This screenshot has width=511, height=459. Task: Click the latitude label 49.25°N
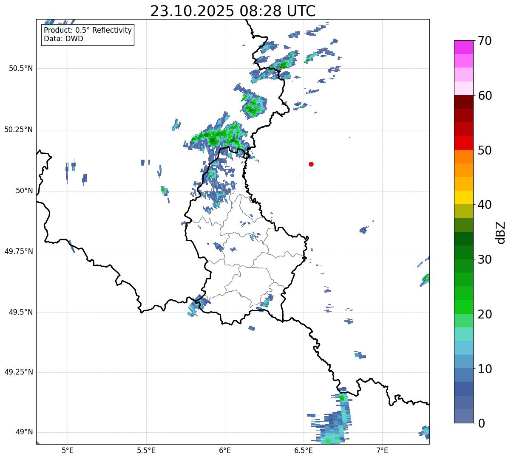click(x=19, y=372)
